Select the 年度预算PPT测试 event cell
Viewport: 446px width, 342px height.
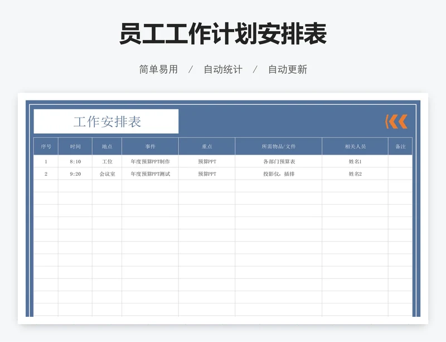150,174
